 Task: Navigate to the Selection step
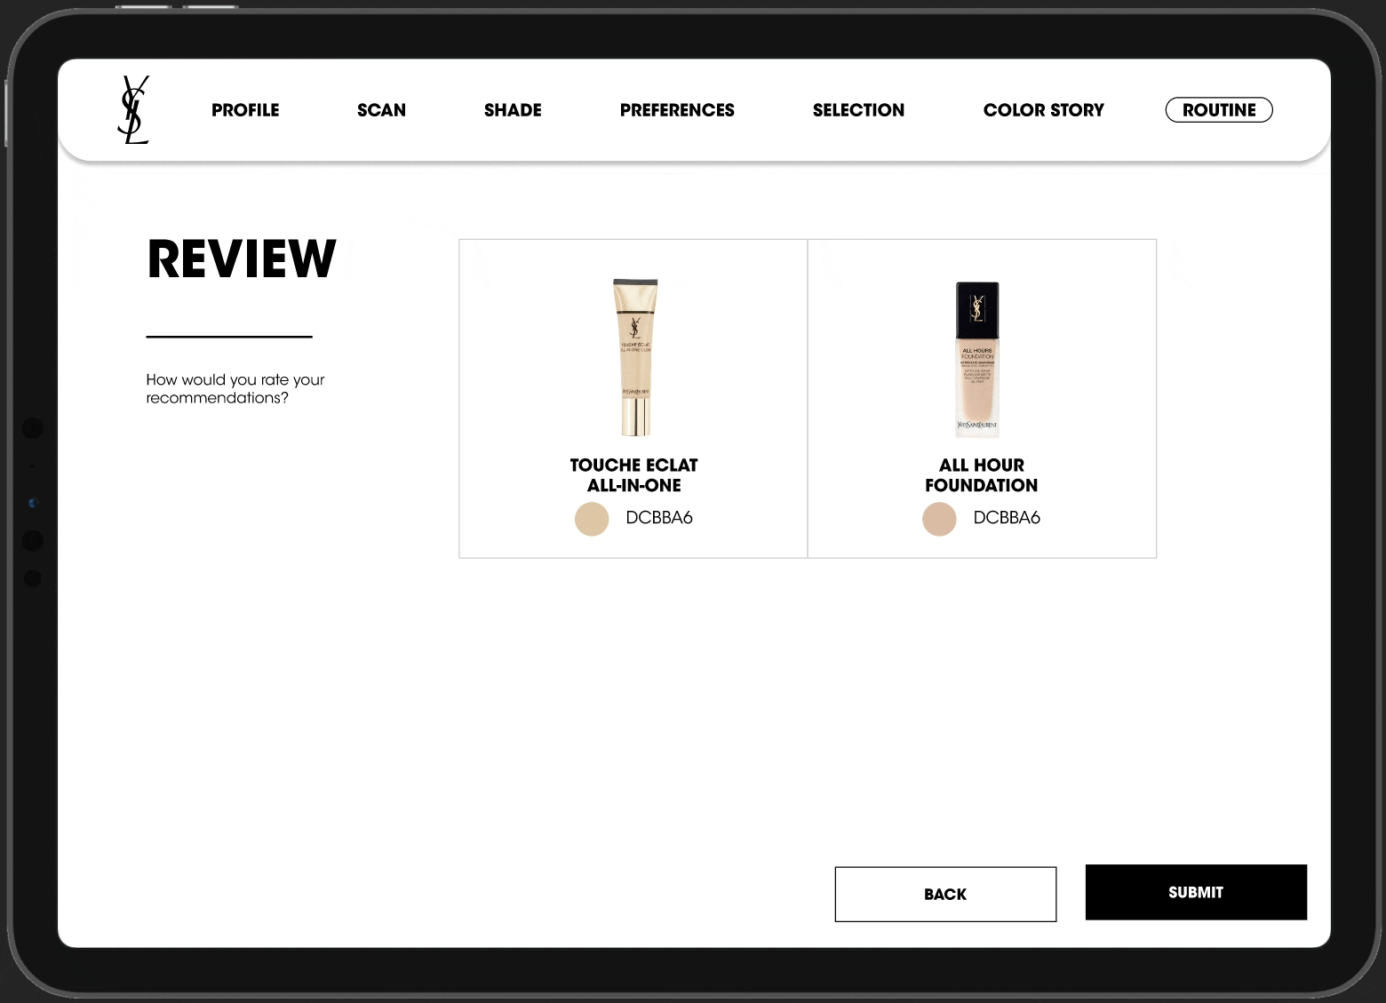point(858,110)
